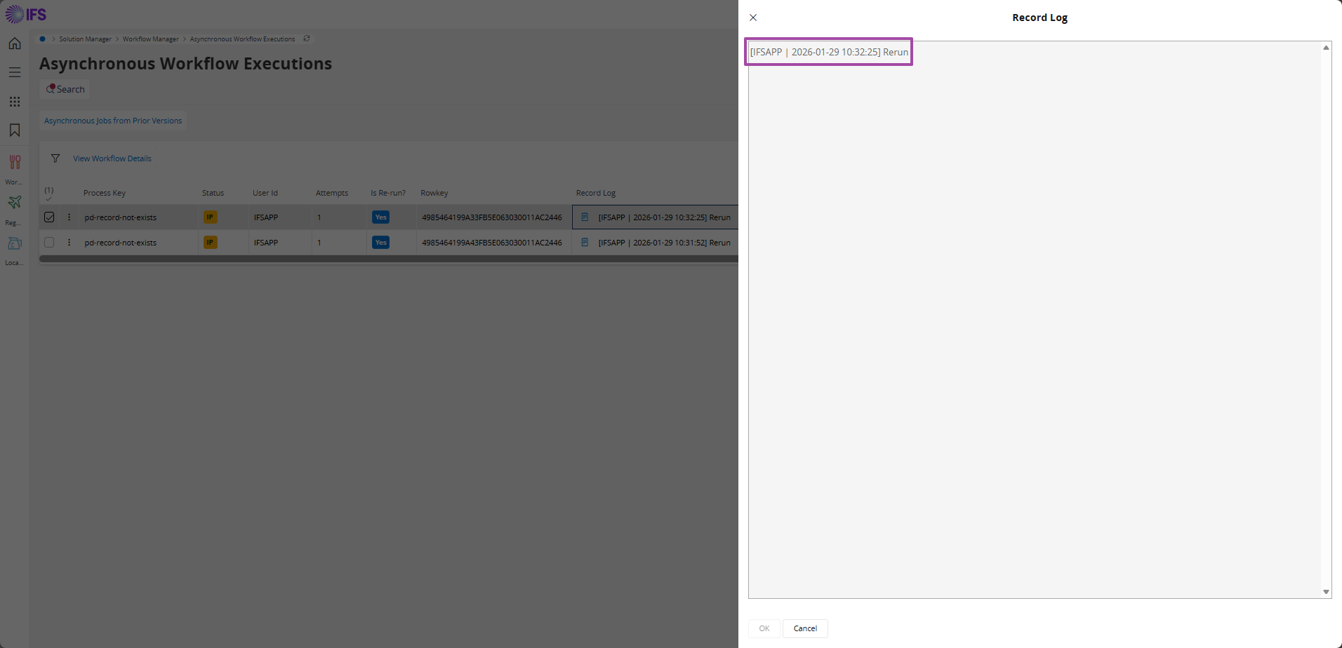The height and width of the screenshot is (648, 1342).
Task: Click record log text 10:32:25 Rerun in table
Action: (x=664, y=217)
